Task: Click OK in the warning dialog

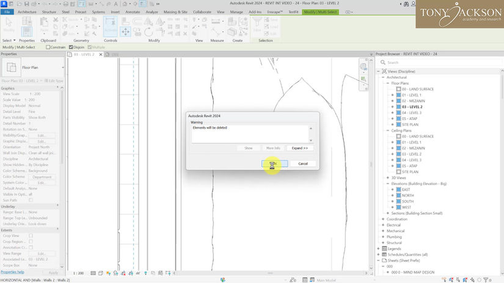Action: click(274, 163)
